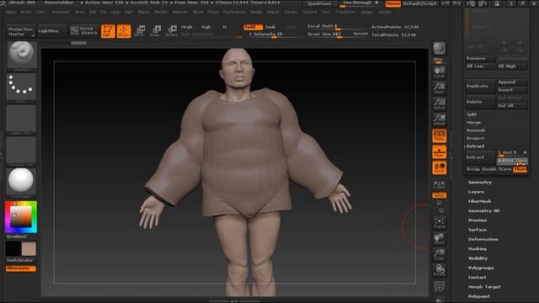Open the material sphere selector
This screenshot has width=539, height=303.
[x=21, y=182]
